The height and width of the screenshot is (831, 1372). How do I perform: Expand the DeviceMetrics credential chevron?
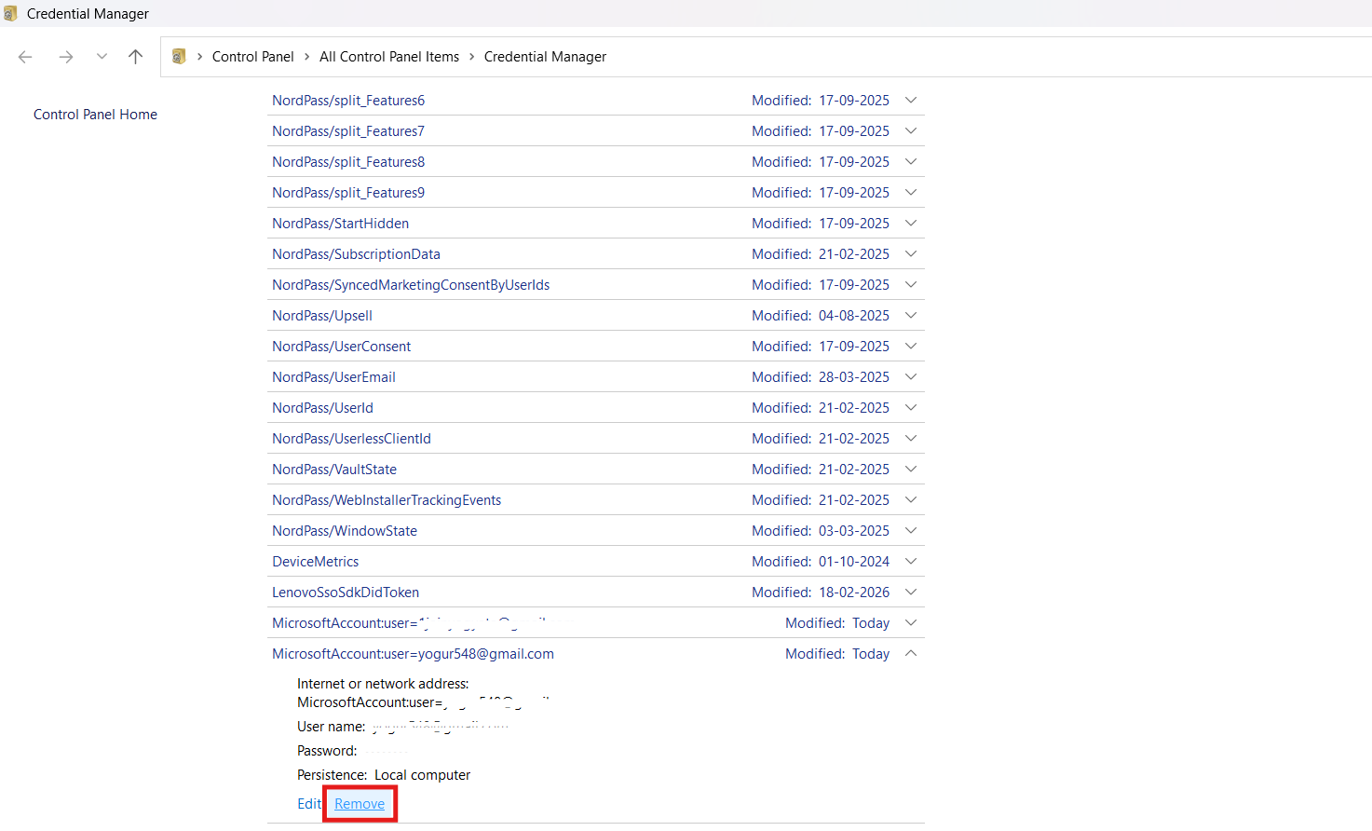(x=911, y=562)
